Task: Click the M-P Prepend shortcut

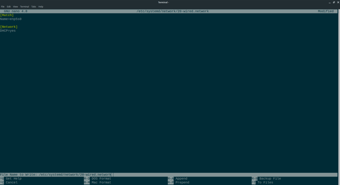Action: coord(178,182)
